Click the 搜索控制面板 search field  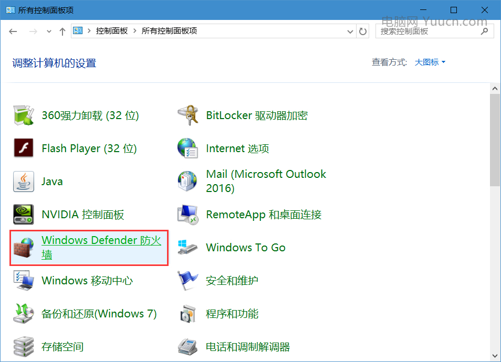(434, 31)
